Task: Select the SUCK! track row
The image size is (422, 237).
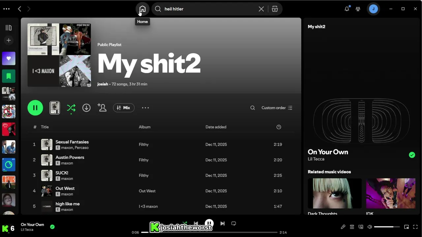Action: pos(161,175)
